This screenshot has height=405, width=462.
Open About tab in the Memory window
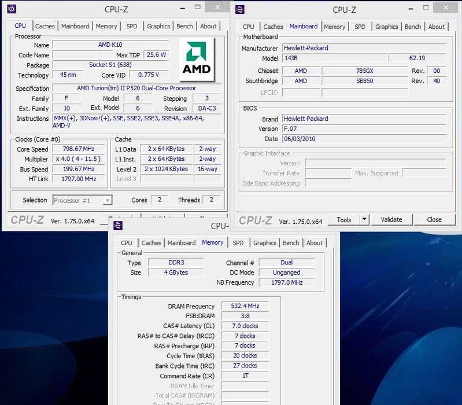point(315,243)
